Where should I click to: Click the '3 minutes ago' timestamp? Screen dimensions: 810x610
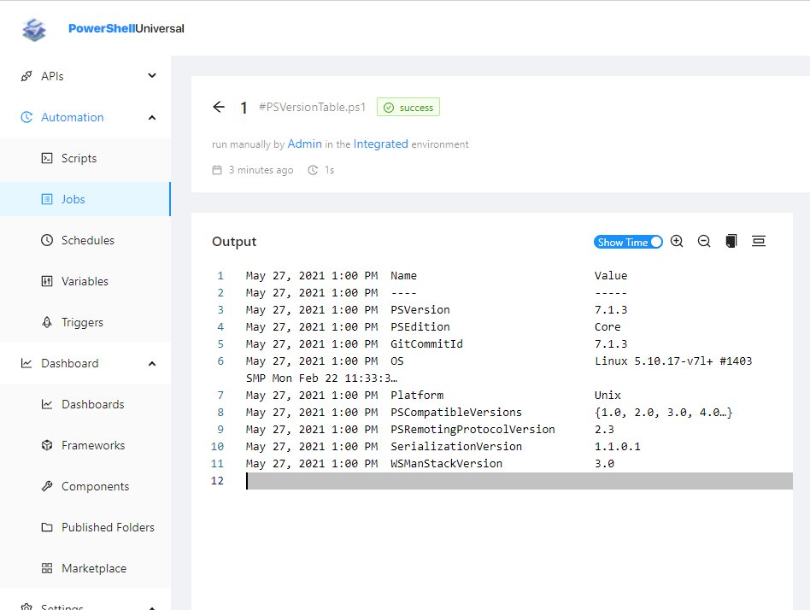click(261, 170)
